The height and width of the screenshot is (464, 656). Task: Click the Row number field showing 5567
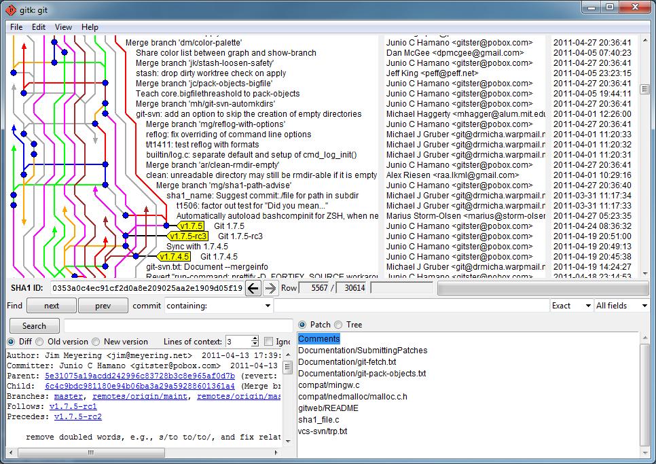[x=315, y=288]
